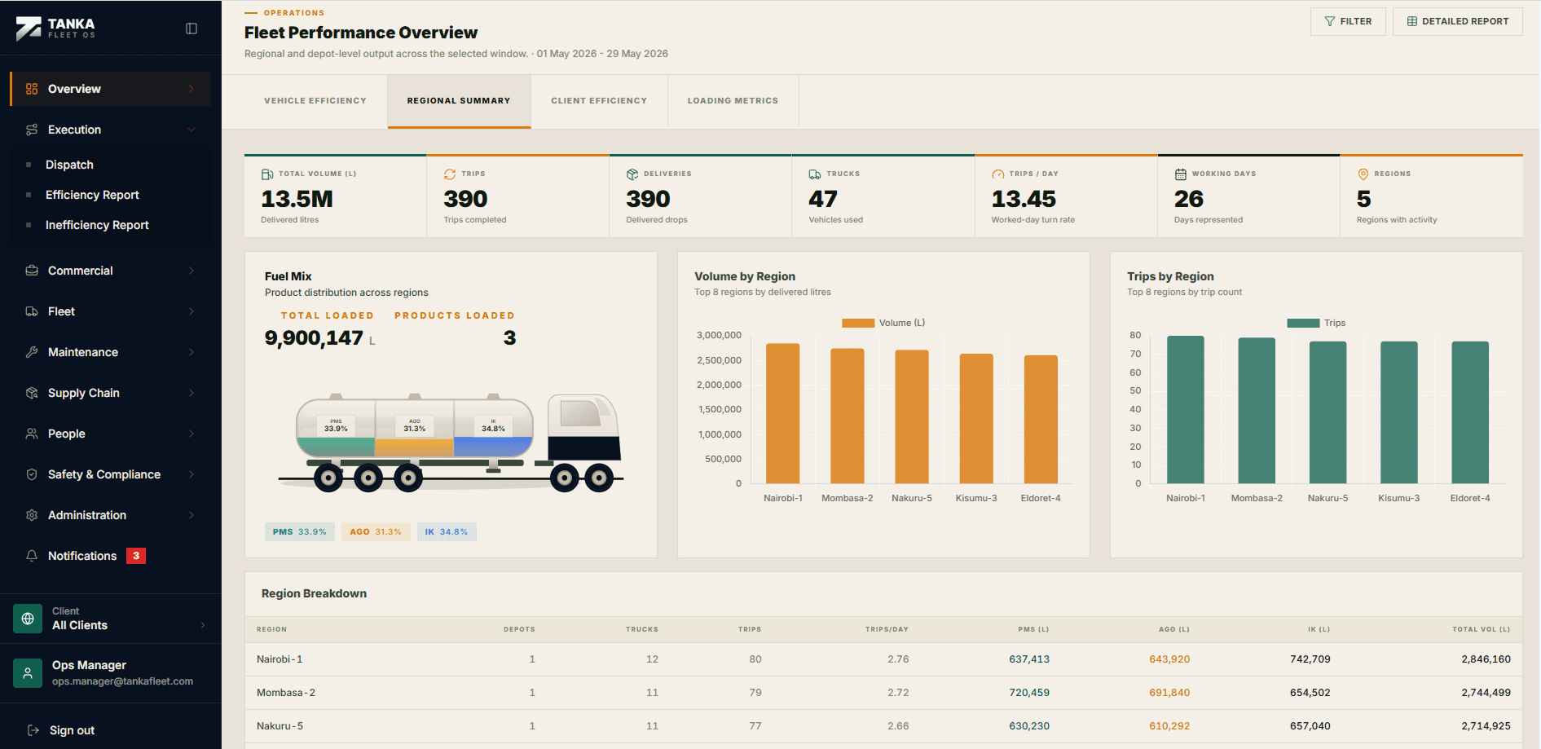This screenshot has width=1541, height=749.
Task: Expand the Commercial section chevron
Action: coord(192,271)
